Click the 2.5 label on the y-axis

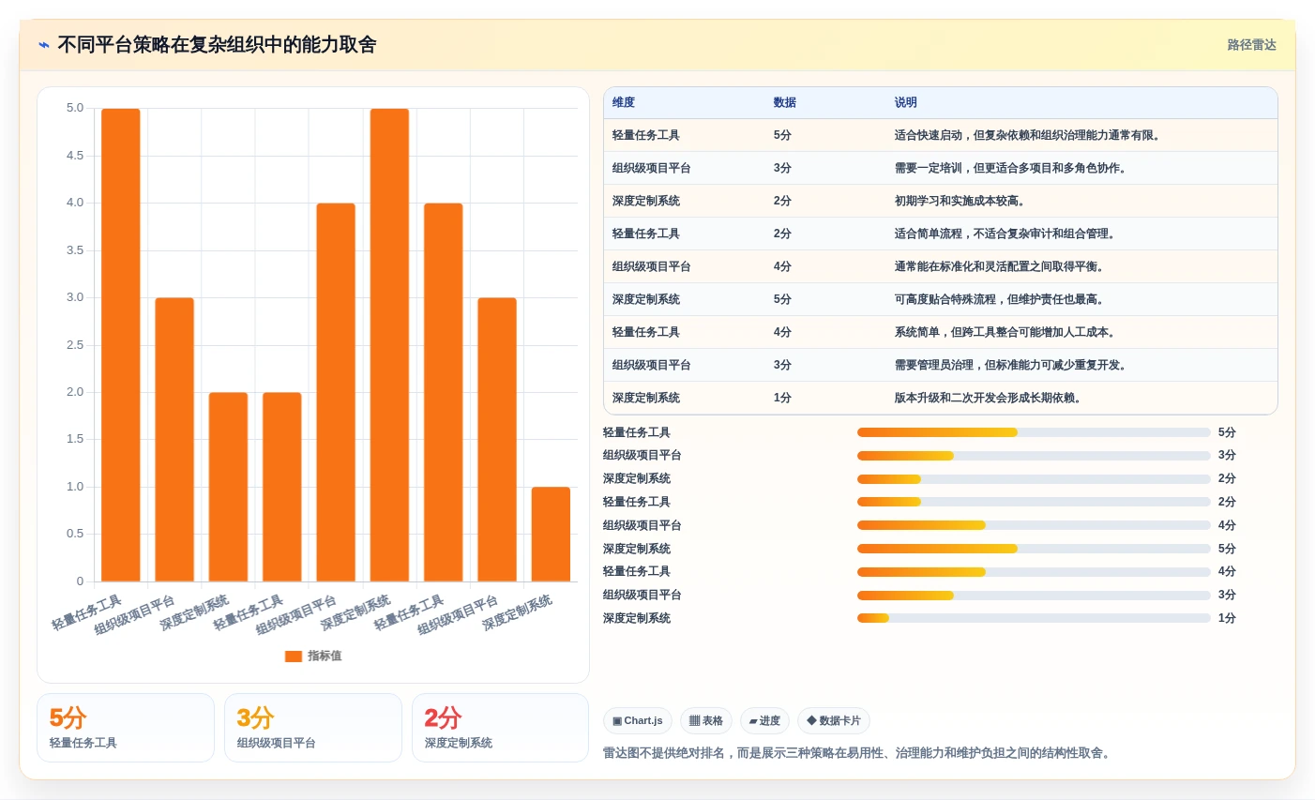pyautogui.click(x=75, y=345)
